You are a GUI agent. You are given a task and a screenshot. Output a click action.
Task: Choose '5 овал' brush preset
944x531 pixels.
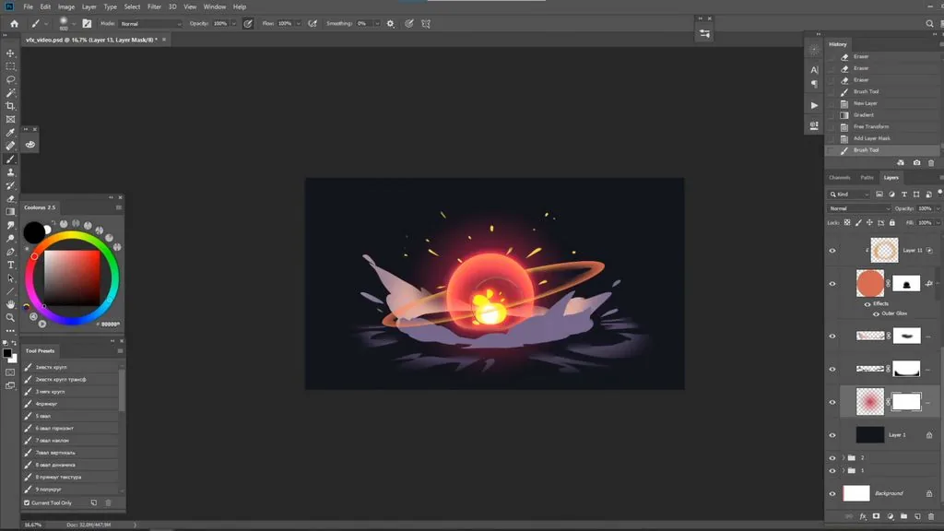(71, 416)
